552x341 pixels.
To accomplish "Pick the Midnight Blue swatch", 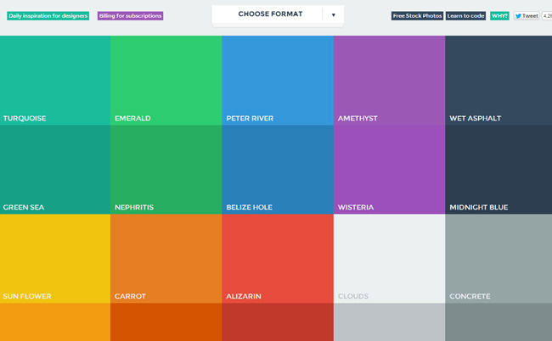I will [x=498, y=170].
